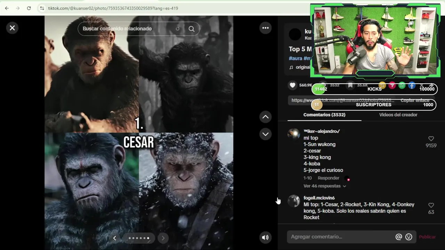
Task: Mute the sound with the speaker icon
Action: point(265,237)
